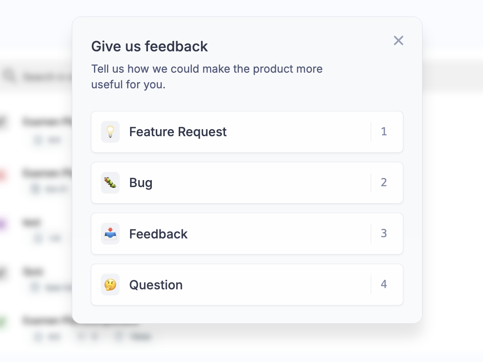
Task: Select the Question option text
Action: coord(156,285)
